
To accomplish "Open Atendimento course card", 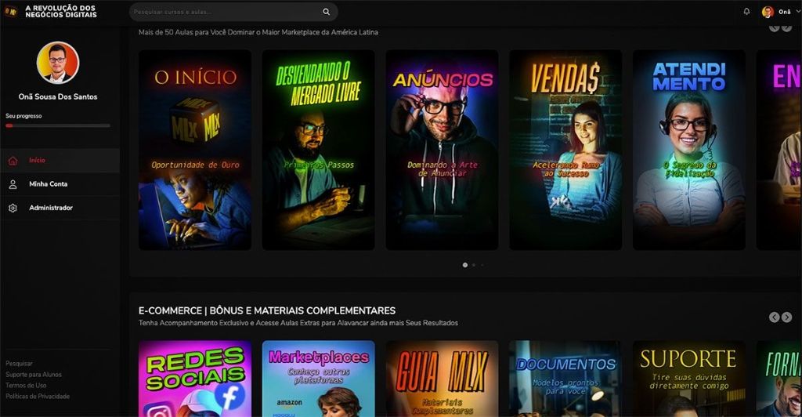I will 689,150.
